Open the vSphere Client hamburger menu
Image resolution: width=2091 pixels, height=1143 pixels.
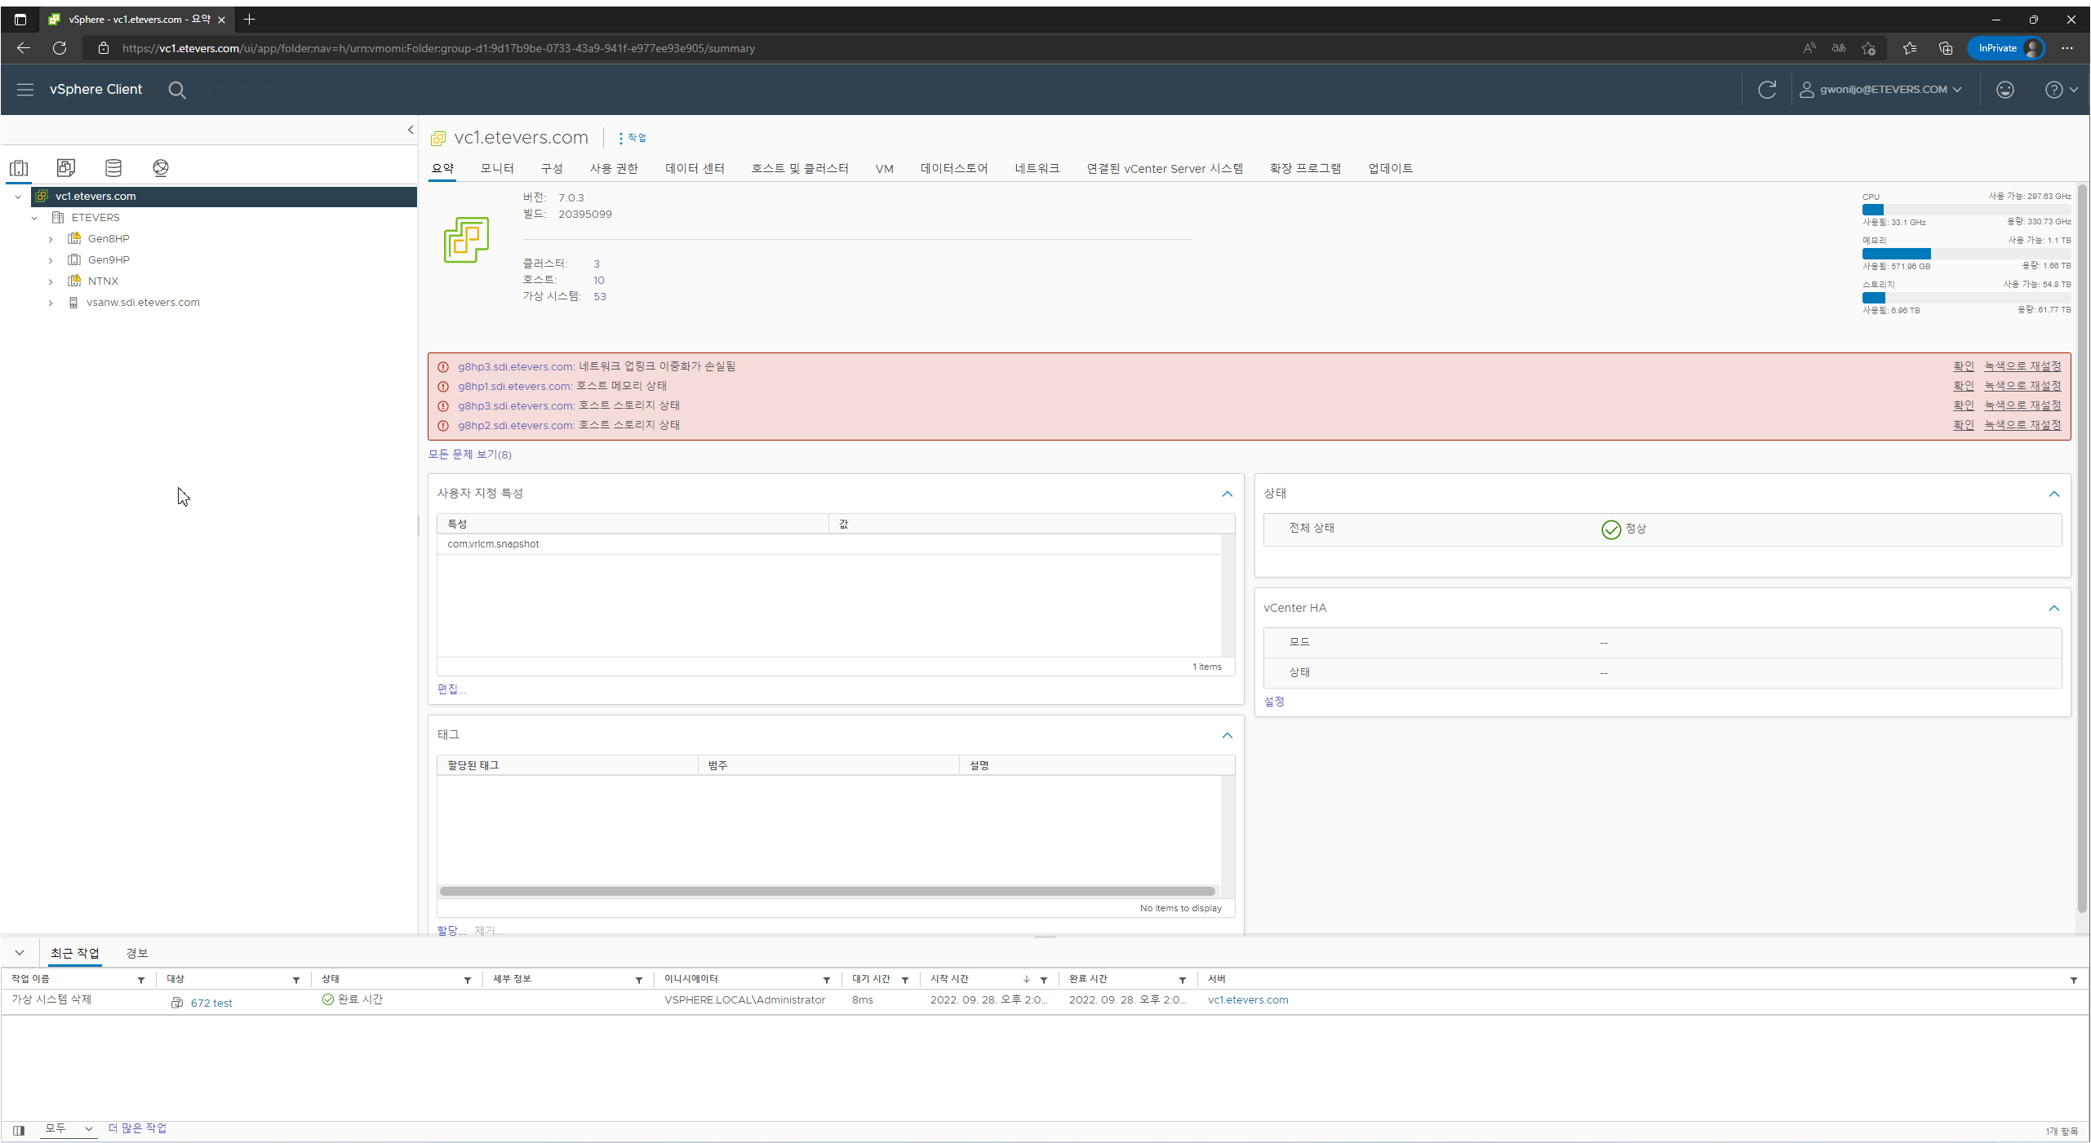[x=25, y=90]
